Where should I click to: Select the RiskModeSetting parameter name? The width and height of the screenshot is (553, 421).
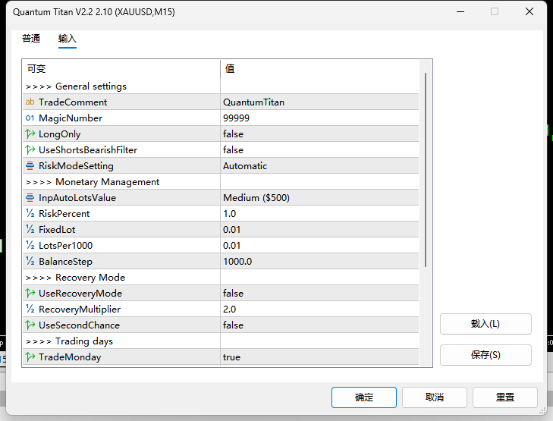point(76,165)
